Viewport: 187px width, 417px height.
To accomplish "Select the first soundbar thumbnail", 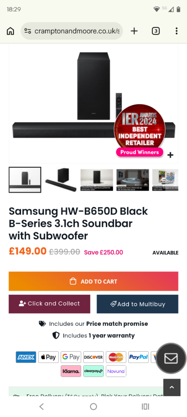I will (25, 180).
